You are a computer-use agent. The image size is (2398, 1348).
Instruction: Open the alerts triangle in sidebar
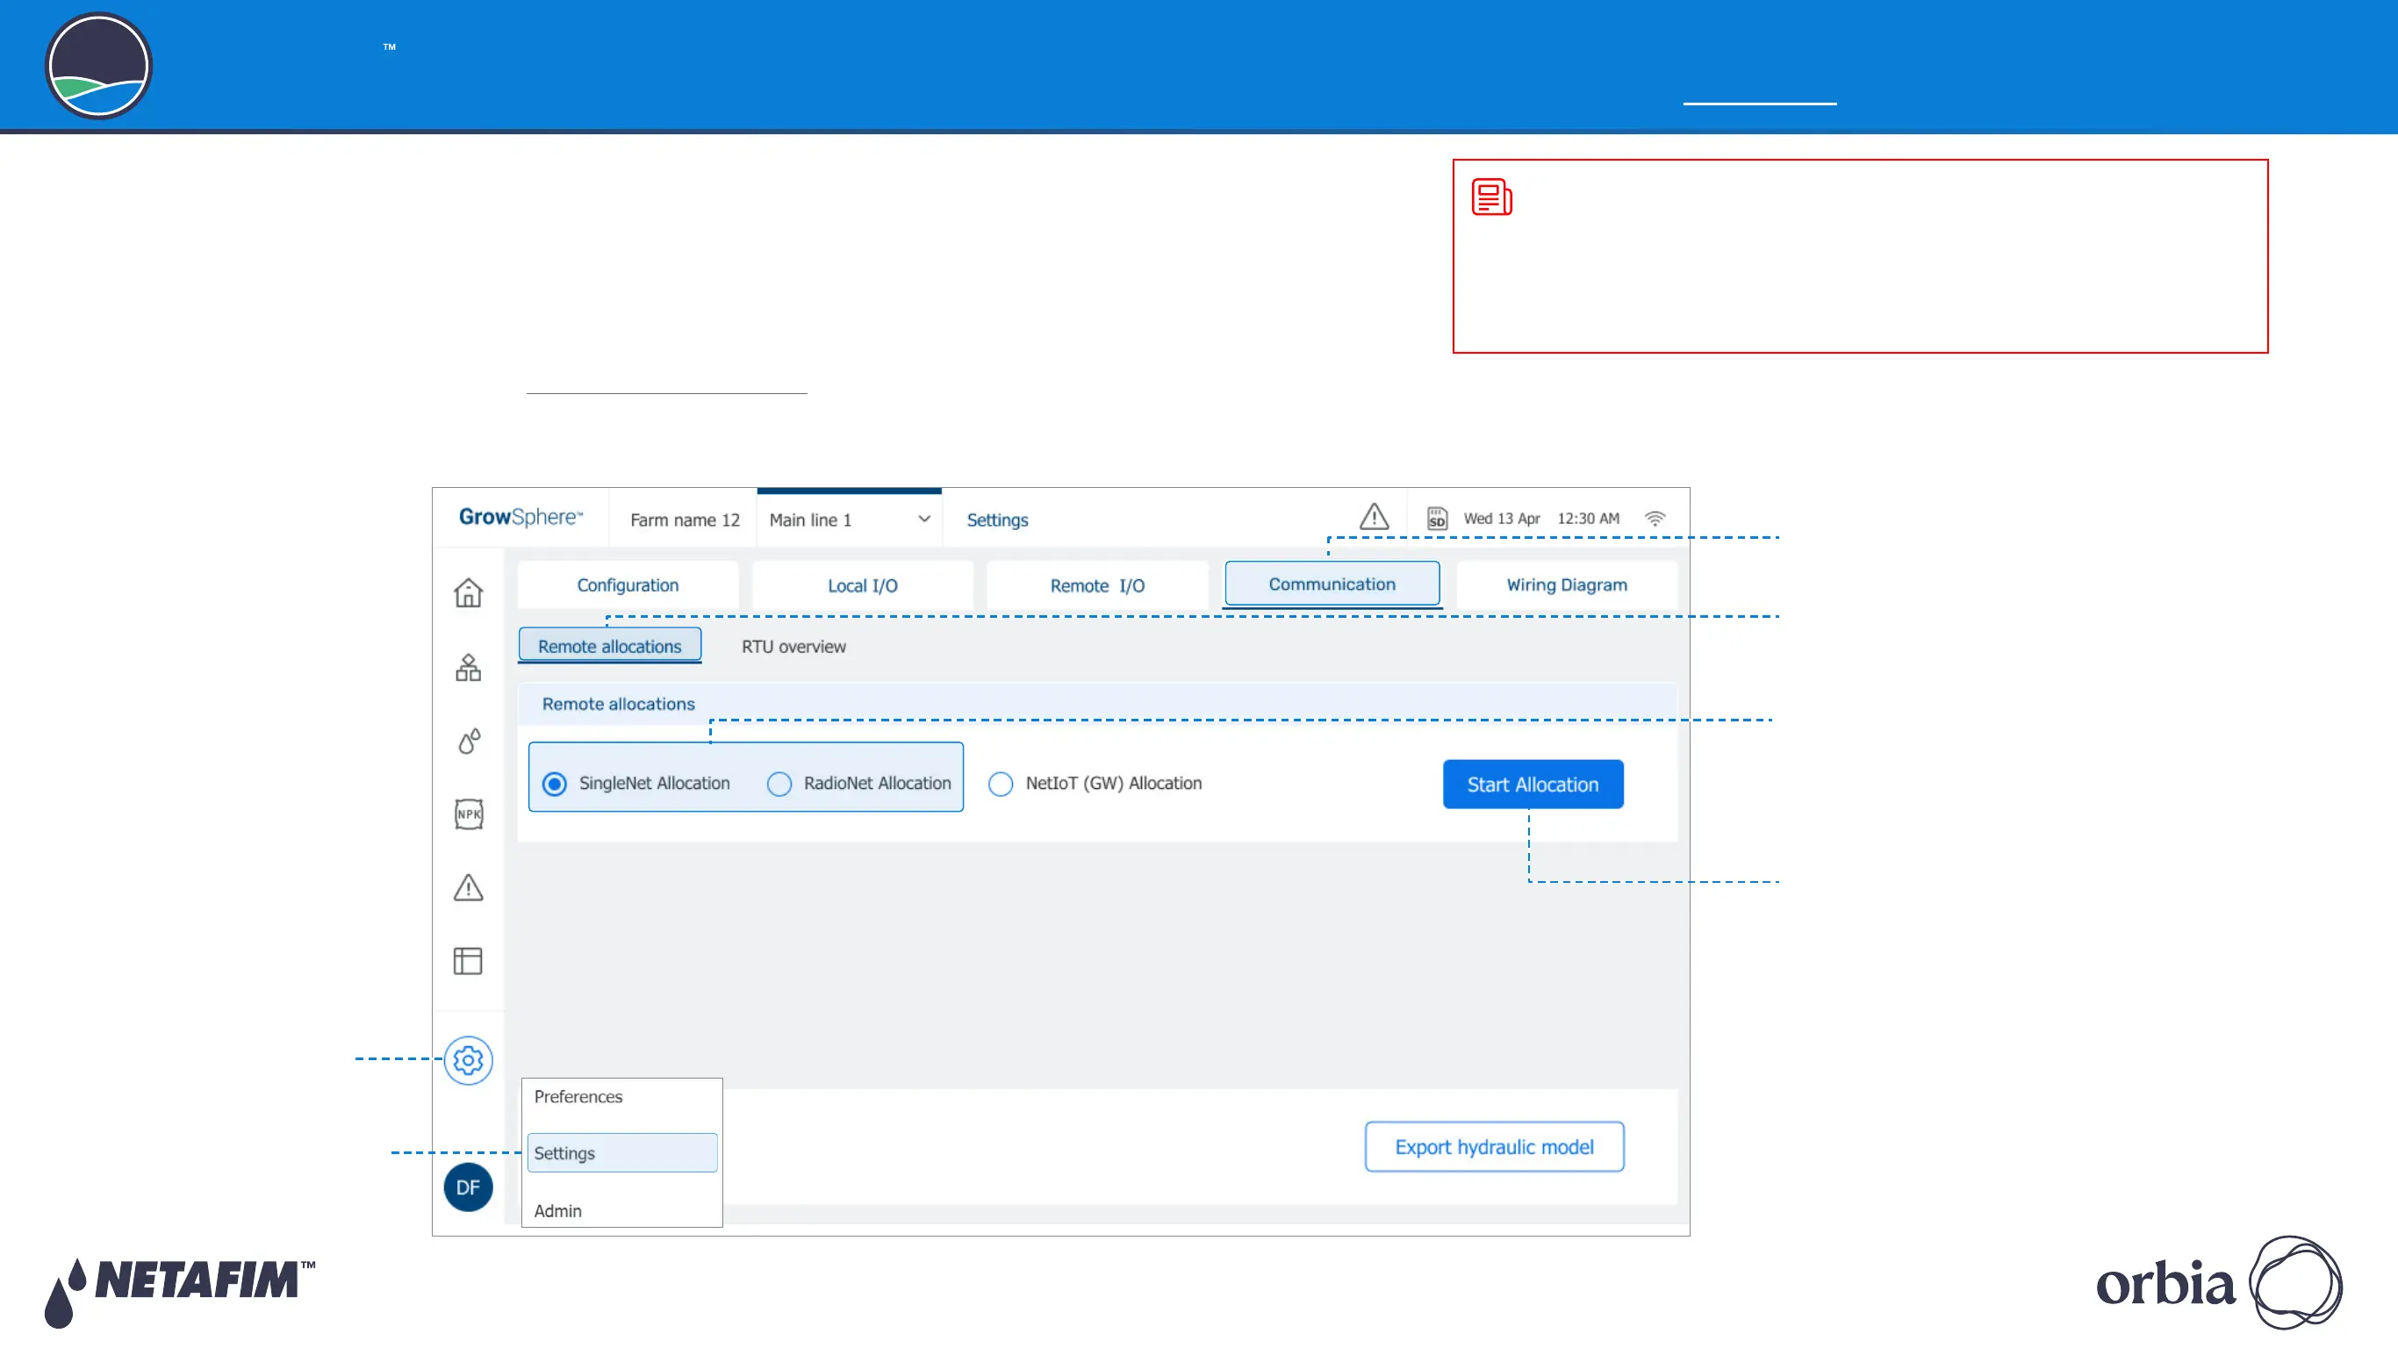[x=468, y=887]
